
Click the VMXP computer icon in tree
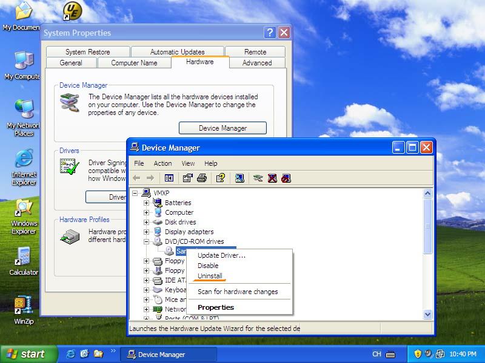click(x=146, y=193)
